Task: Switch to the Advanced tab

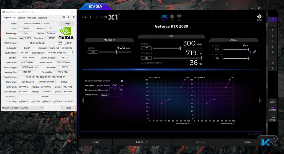Action: pos(31,18)
